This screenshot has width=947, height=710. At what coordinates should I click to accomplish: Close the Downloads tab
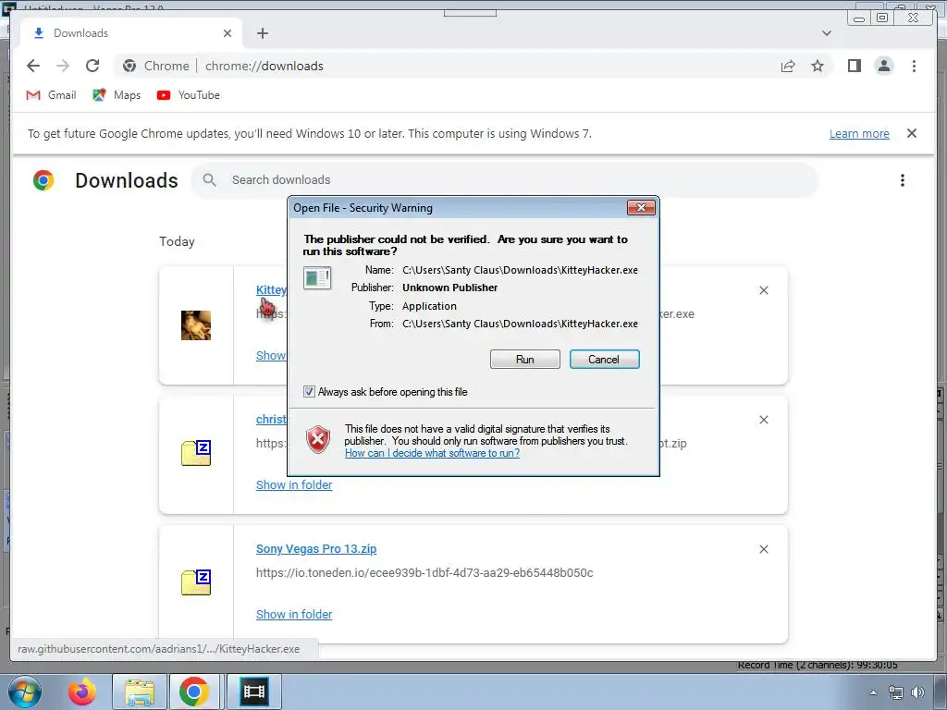coord(228,33)
